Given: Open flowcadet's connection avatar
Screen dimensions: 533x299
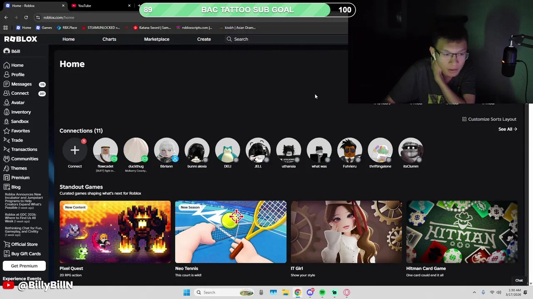Looking at the screenshot, I should point(105,150).
